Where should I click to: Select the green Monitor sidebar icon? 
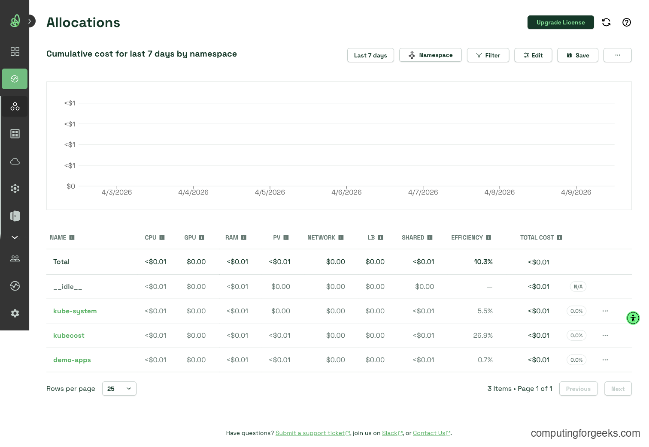click(x=15, y=79)
